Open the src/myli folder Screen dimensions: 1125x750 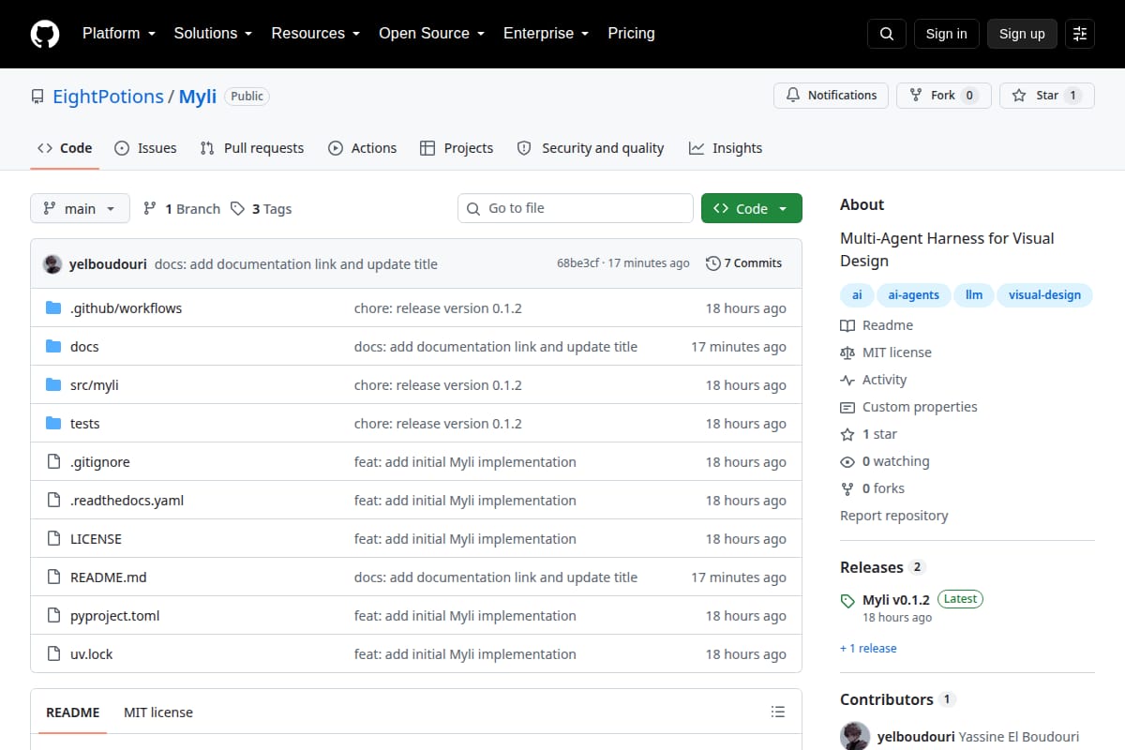[x=95, y=385]
